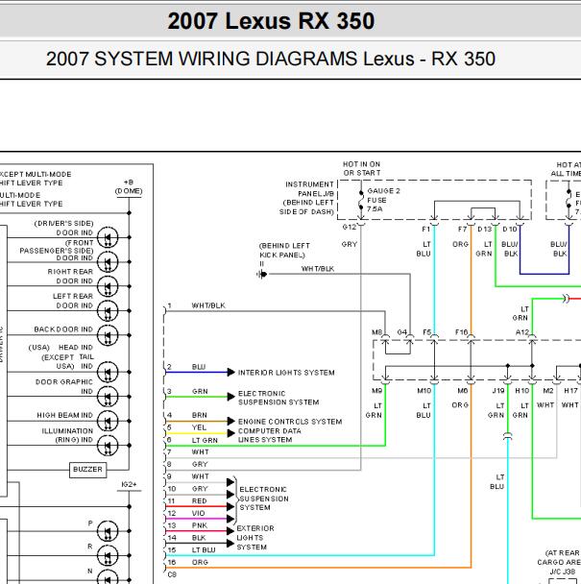Screen dimensions: 581x584
Task: Click connector label F16
Action: pos(462,332)
